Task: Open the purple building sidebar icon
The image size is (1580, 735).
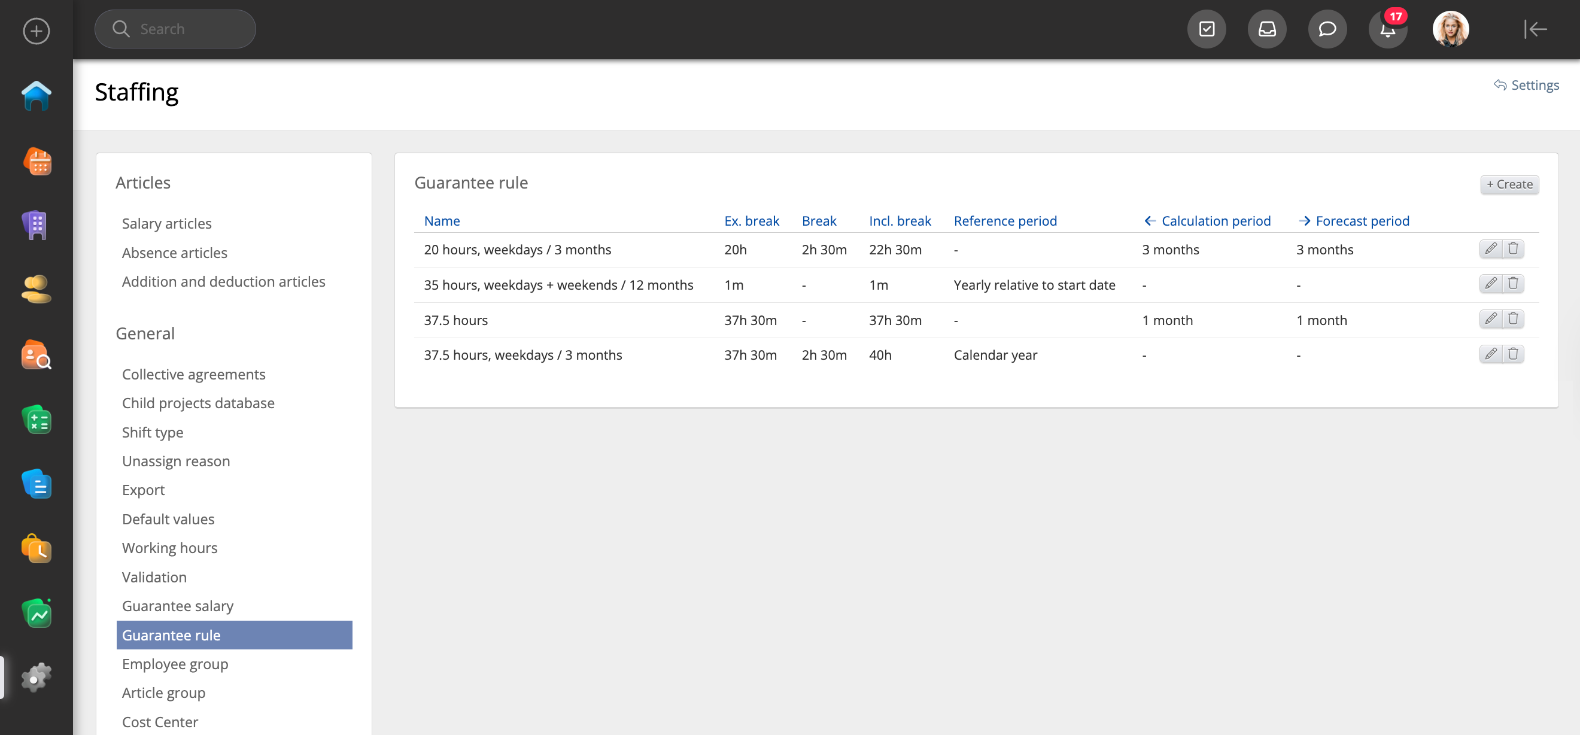Action: tap(36, 225)
